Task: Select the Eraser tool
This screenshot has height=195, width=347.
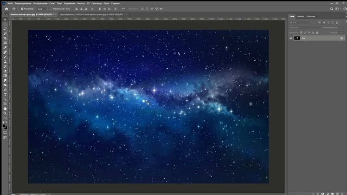Action: 5,71
